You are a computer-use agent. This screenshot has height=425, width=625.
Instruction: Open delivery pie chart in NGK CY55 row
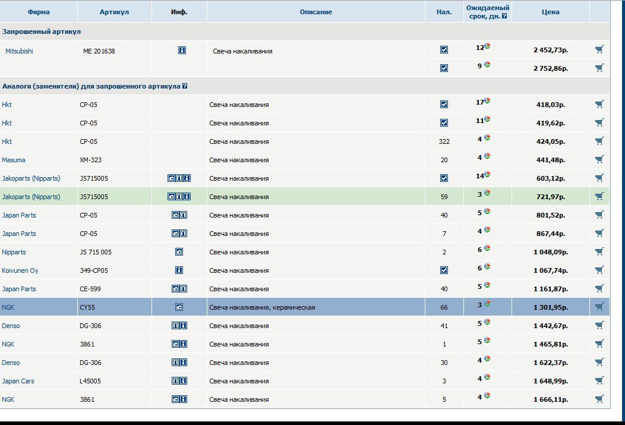[x=487, y=304]
